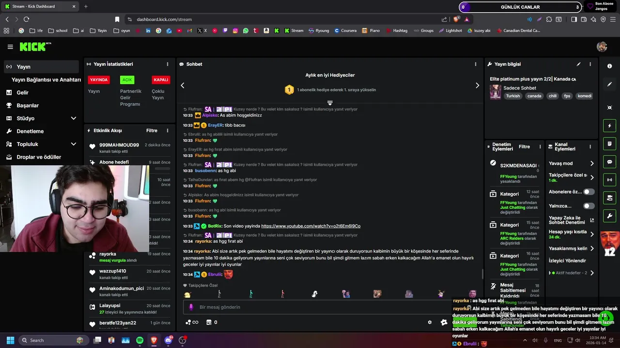620x348 pixels.
Task: Open the hamburger menu beside the Kick logo
Action: tap(10, 47)
